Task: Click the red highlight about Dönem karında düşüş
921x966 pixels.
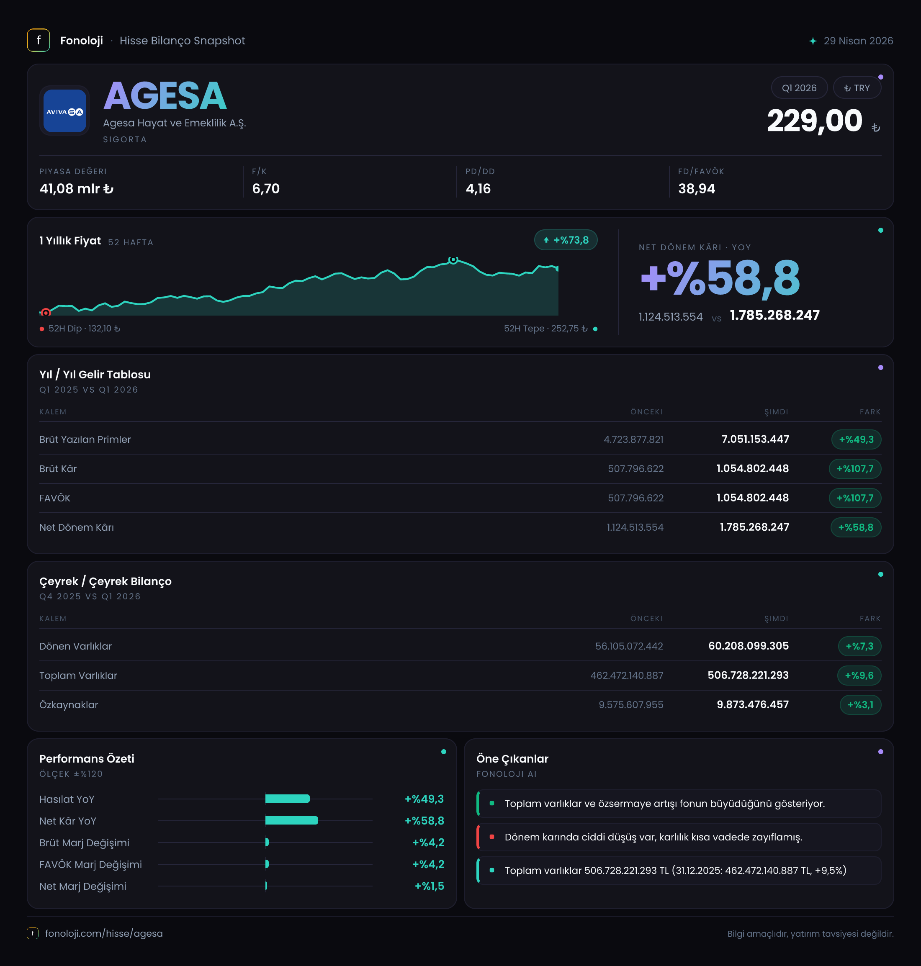Action: click(679, 837)
